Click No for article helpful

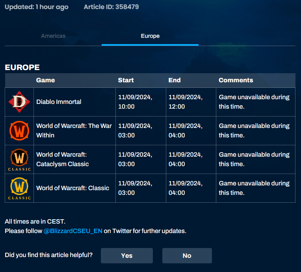click(187, 255)
